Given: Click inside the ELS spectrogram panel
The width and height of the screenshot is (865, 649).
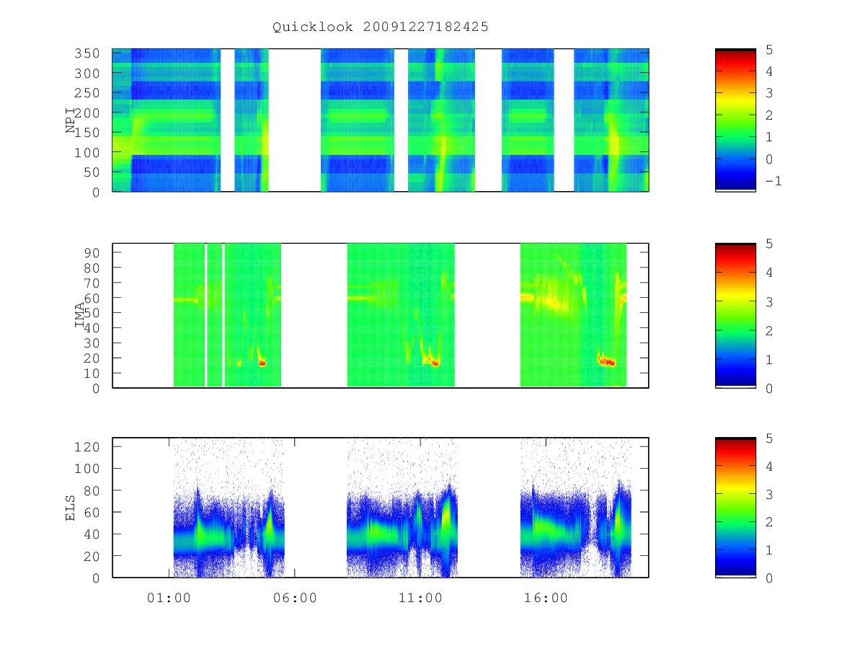Looking at the screenshot, I should (x=381, y=507).
